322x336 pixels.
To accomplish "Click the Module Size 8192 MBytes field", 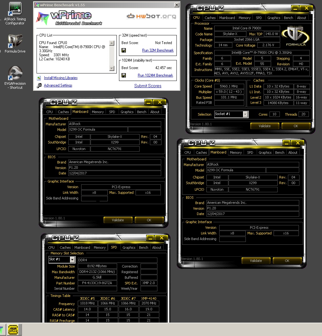I will click(97, 266).
